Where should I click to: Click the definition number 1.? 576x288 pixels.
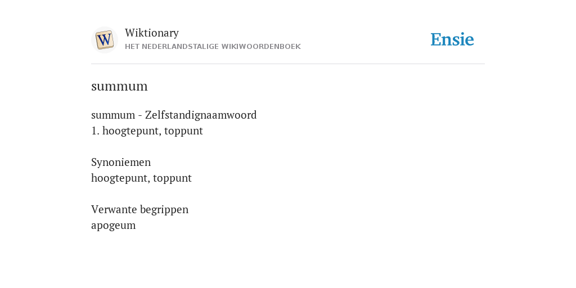[x=95, y=130]
